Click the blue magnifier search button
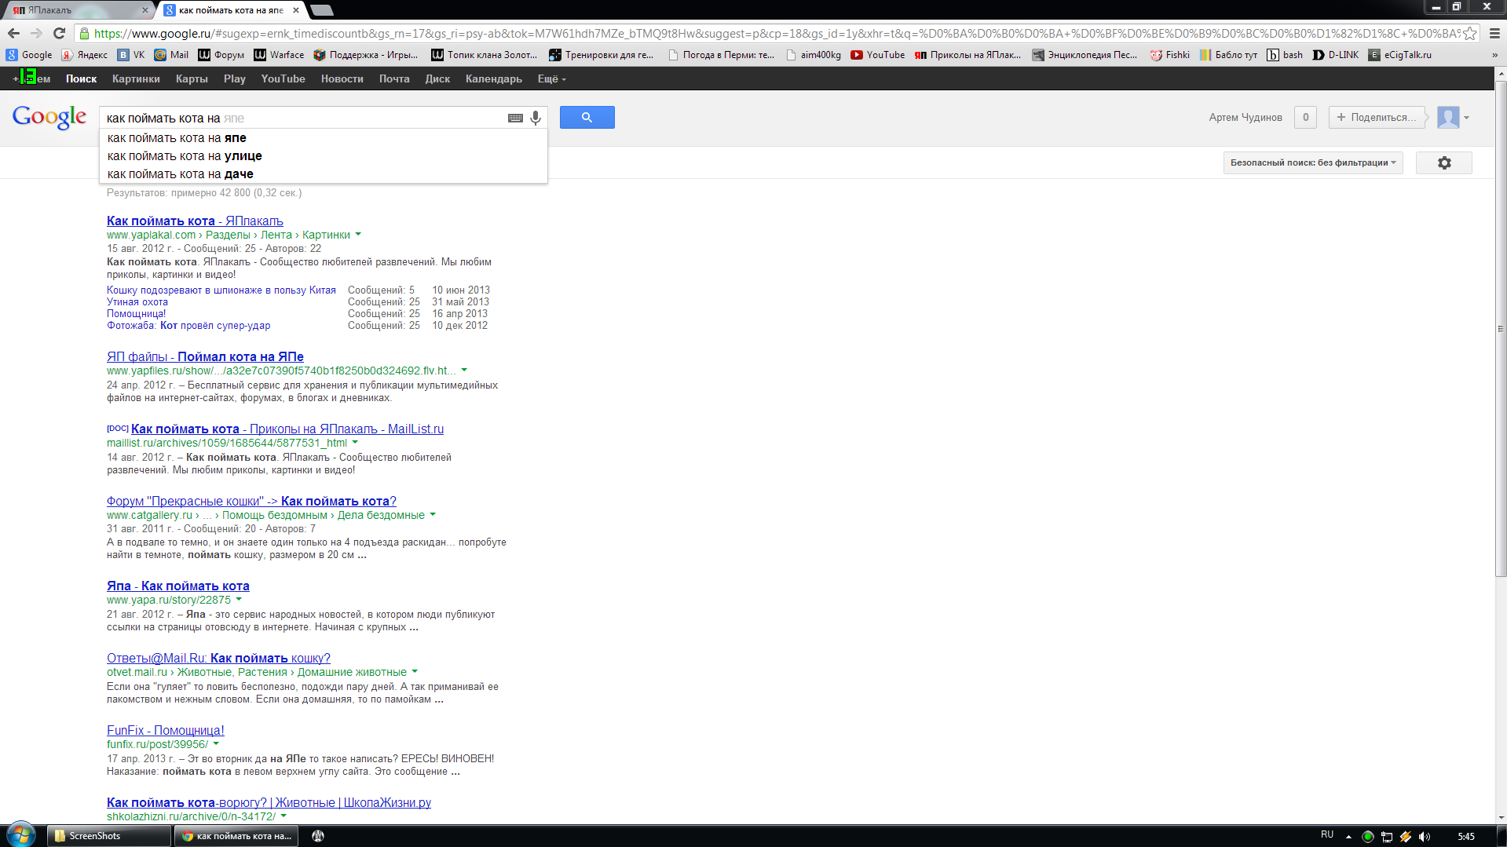 coord(587,118)
